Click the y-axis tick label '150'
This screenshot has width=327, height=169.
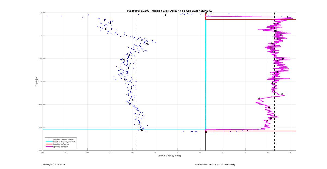40,82
